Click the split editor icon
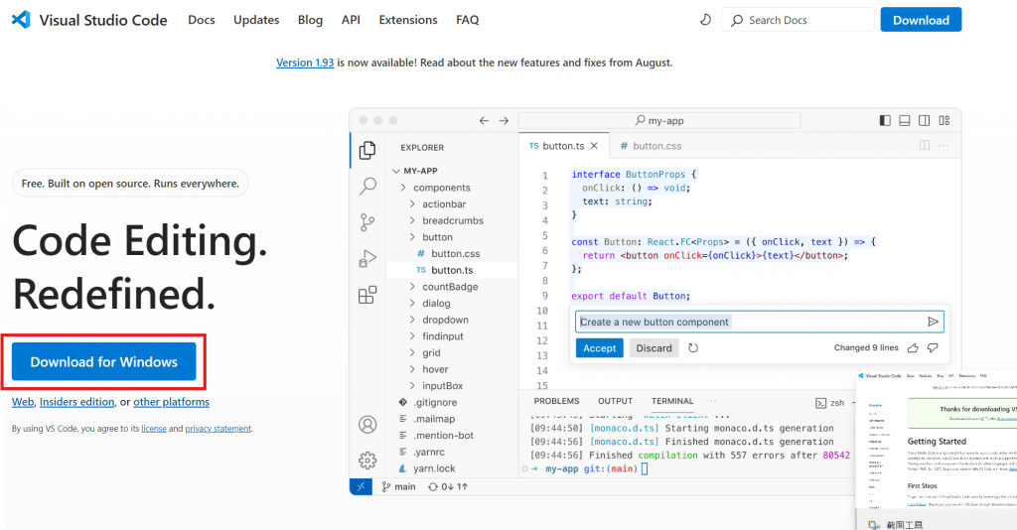The height and width of the screenshot is (530, 1017). (x=925, y=145)
